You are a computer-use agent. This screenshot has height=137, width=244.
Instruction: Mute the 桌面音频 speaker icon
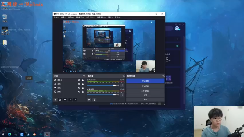(x=117, y=95)
